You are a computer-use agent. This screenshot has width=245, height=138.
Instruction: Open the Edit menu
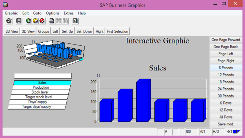[x=25, y=13]
